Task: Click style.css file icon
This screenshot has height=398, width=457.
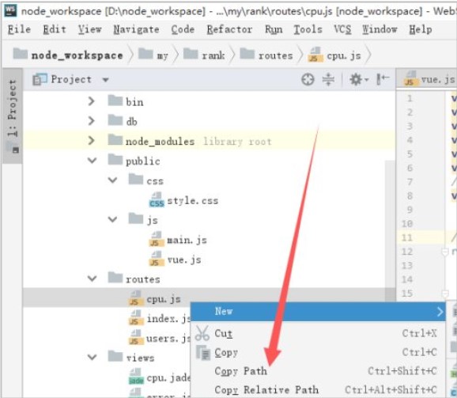Action: click(157, 200)
